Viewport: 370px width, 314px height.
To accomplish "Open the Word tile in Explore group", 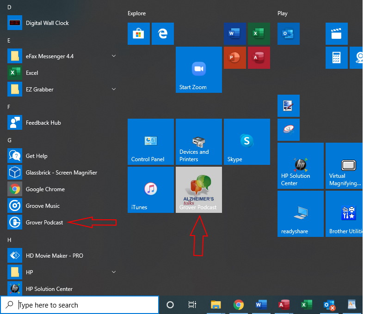I will pos(235,34).
